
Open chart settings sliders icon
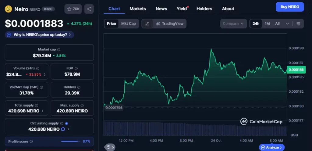pyautogui.click(x=298, y=24)
